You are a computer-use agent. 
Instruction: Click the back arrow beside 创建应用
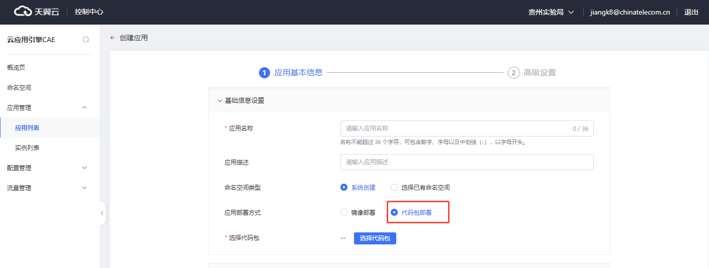click(113, 38)
